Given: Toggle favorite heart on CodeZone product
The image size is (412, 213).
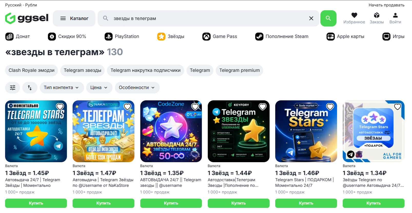Looking at the screenshot, I should [195, 106].
